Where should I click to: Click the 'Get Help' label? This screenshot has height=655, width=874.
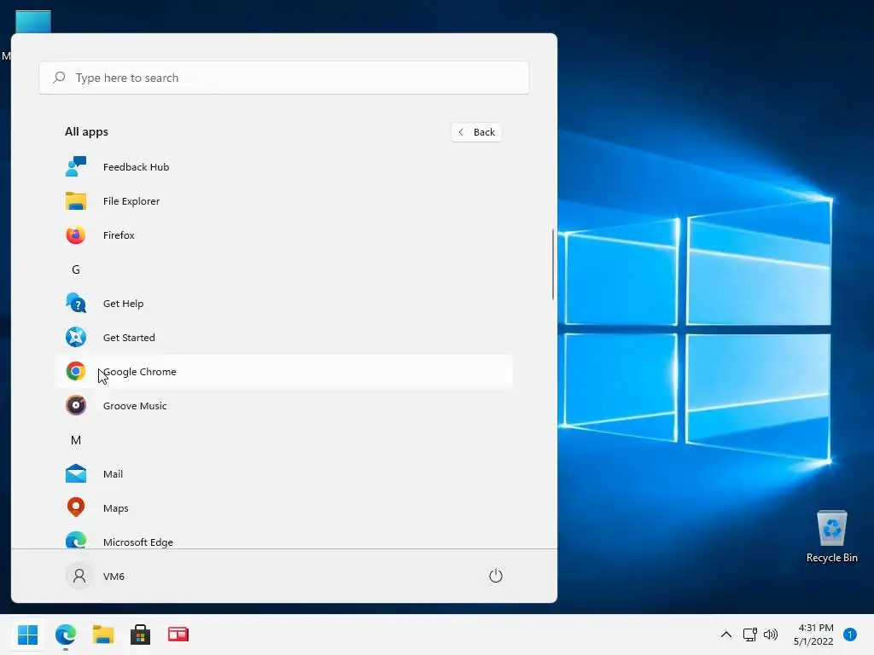click(123, 304)
